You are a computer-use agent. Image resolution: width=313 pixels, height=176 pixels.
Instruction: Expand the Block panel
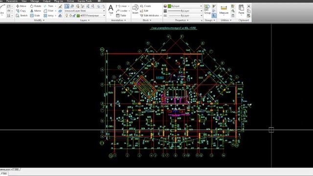pos(147,21)
